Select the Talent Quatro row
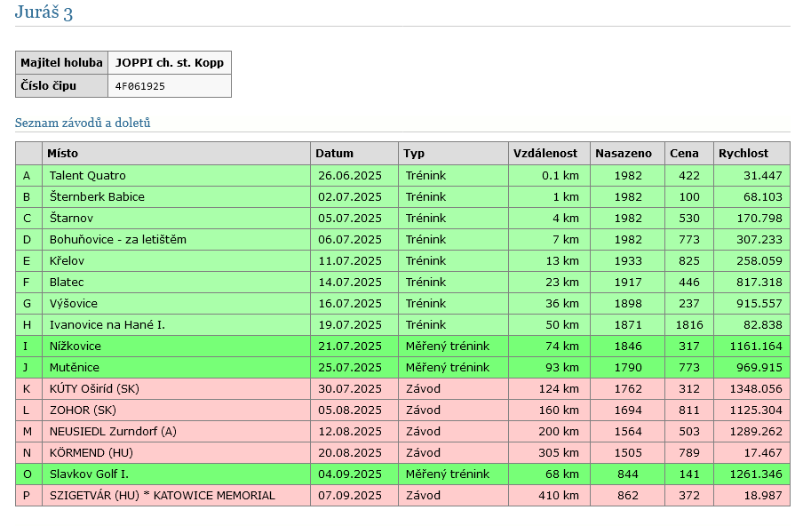The image size is (803, 526). pos(87,176)
